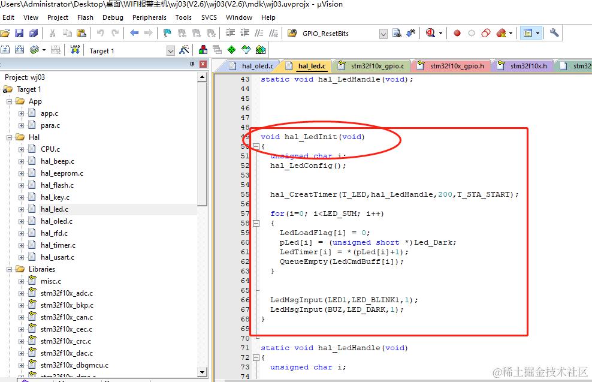Open the SVCS menu
Viewport: 592px width, 382px height.
(209, 17)
